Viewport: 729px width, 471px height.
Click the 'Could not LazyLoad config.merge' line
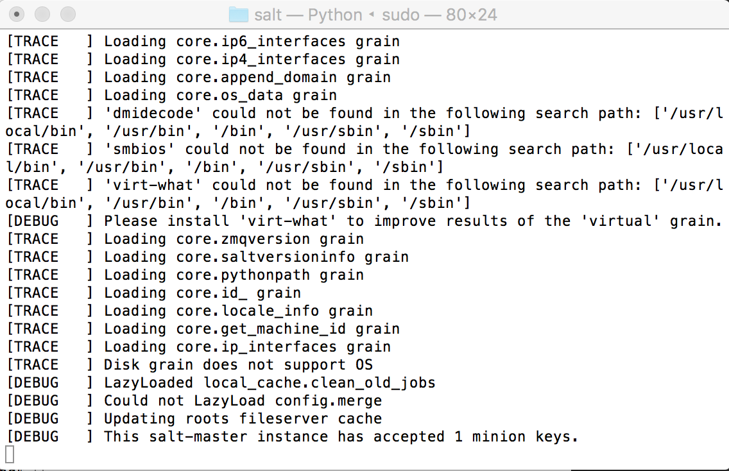point(194,401)
